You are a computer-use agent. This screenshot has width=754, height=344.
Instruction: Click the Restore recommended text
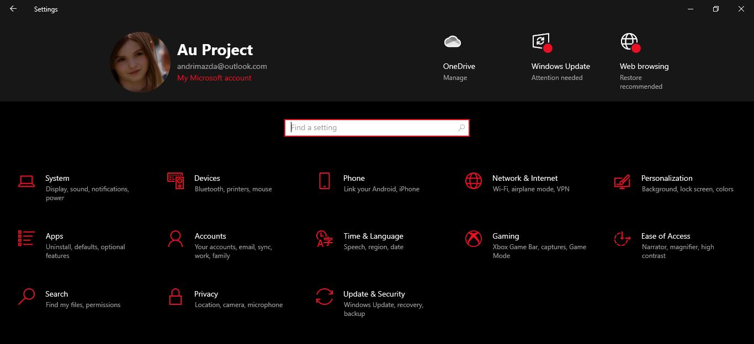[x=641, y=82]
